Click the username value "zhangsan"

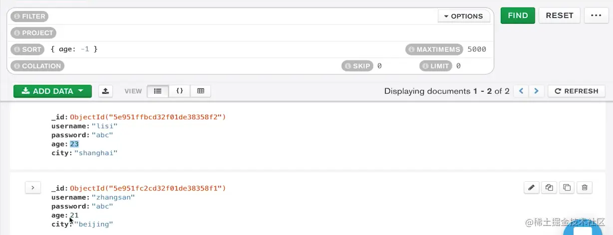[x=113, y=197]
